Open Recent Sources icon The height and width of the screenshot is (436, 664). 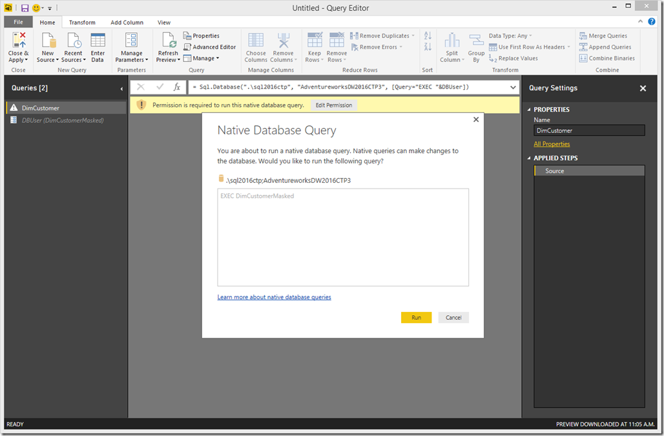tap(74, 40)
